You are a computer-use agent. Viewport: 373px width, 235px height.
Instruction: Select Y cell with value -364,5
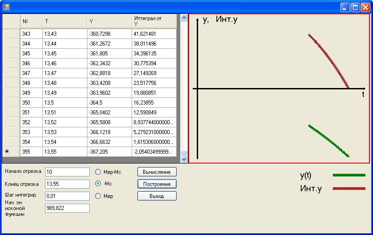click(109, 103)
